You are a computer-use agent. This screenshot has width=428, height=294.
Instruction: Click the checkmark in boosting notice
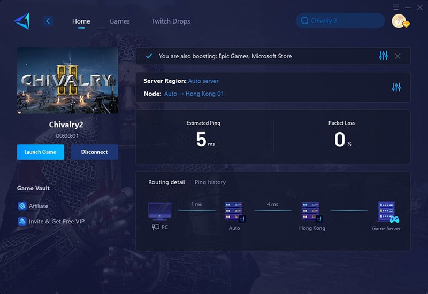click(149, 56)
